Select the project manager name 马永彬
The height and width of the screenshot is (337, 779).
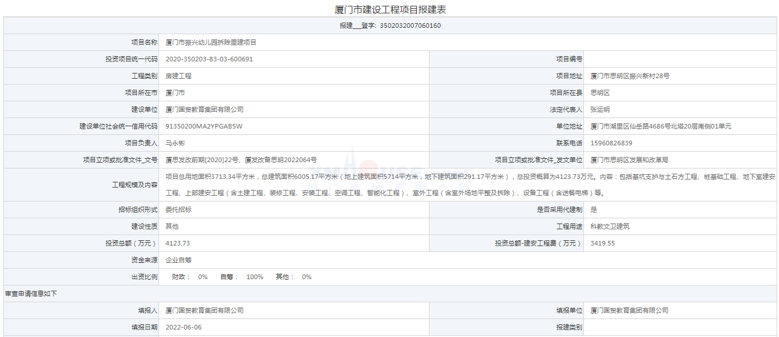coord(175,143)
